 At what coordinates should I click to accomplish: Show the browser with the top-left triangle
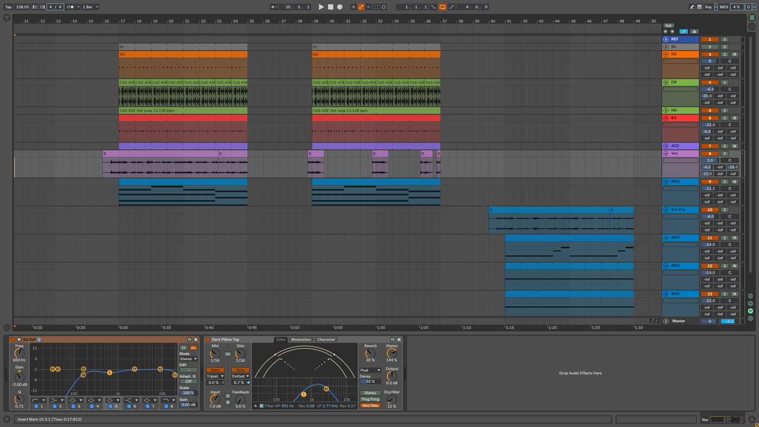[x=7, y=17]
